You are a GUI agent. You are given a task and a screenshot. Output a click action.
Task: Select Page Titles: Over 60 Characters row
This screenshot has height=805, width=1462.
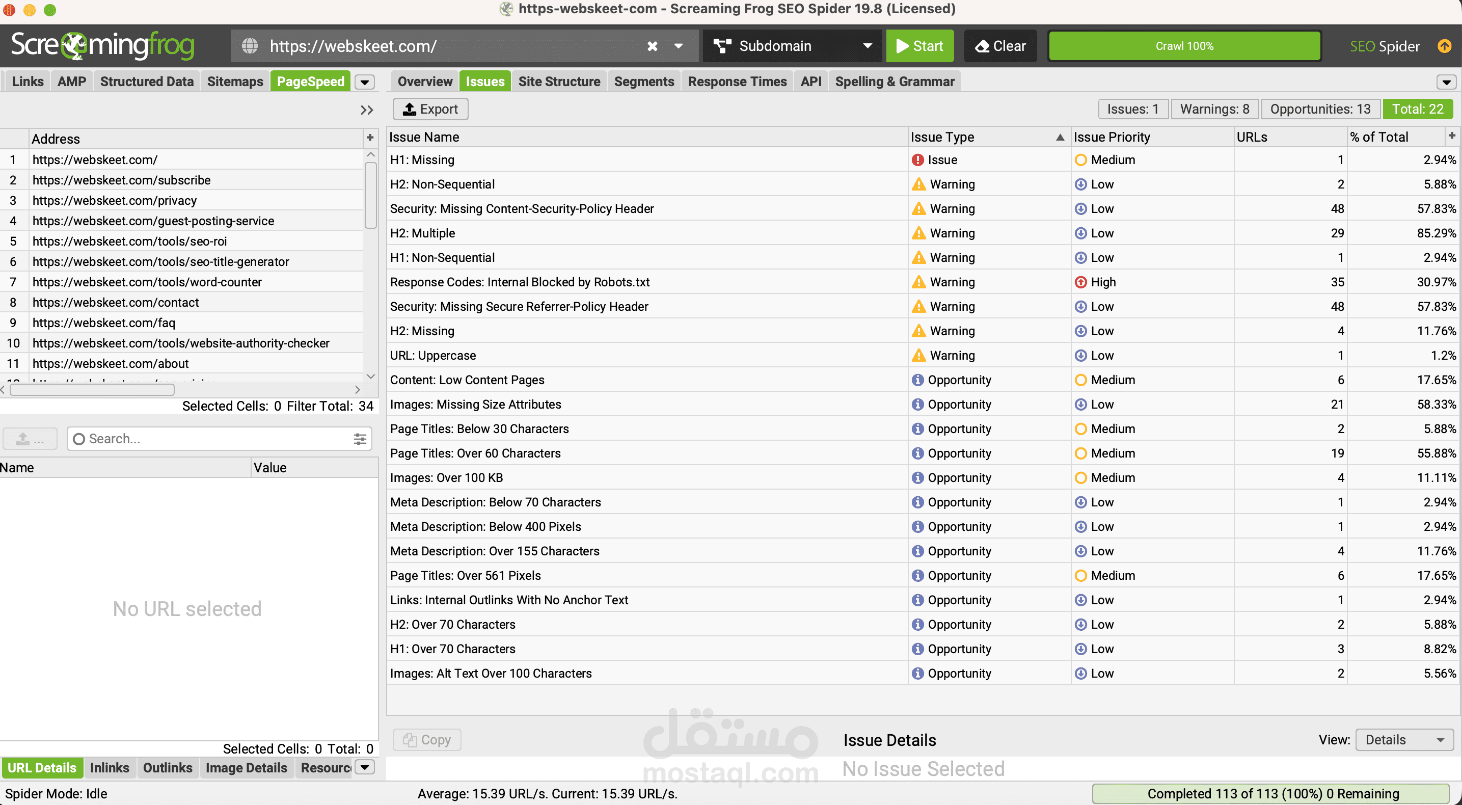coord(923,453)
